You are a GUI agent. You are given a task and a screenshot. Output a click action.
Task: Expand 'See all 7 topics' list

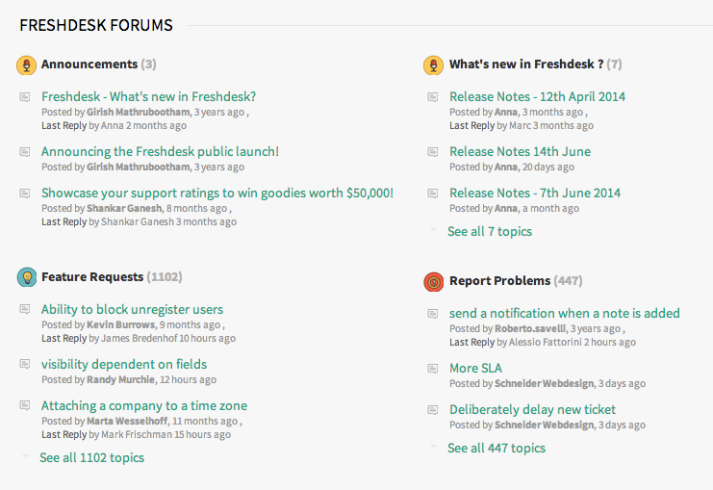point(489,231)
